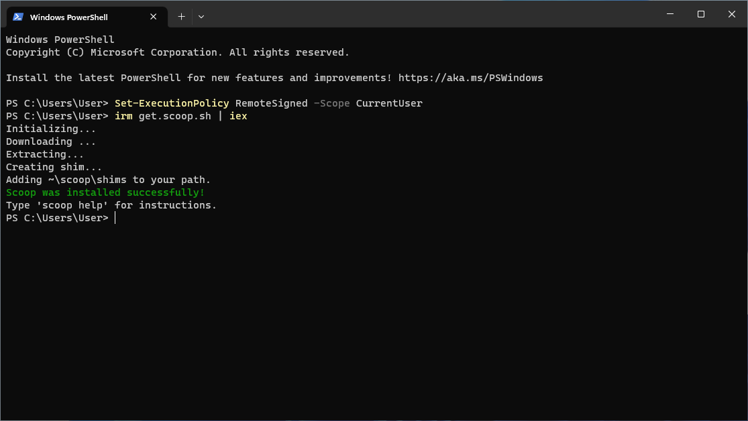Click the 'Copyright (C) Microsoft Corporation' line
This screenshot has height=421, width=748.
click(x=178, y=52)
